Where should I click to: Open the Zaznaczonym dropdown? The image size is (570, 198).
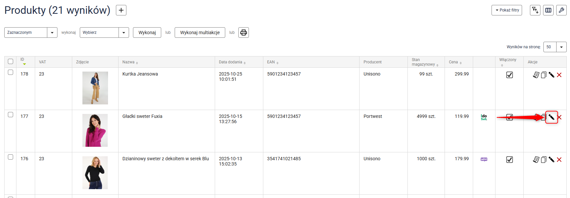[31, 33]
